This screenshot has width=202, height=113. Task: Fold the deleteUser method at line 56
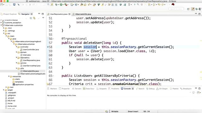pyautogui.click(x=53, y=39)
